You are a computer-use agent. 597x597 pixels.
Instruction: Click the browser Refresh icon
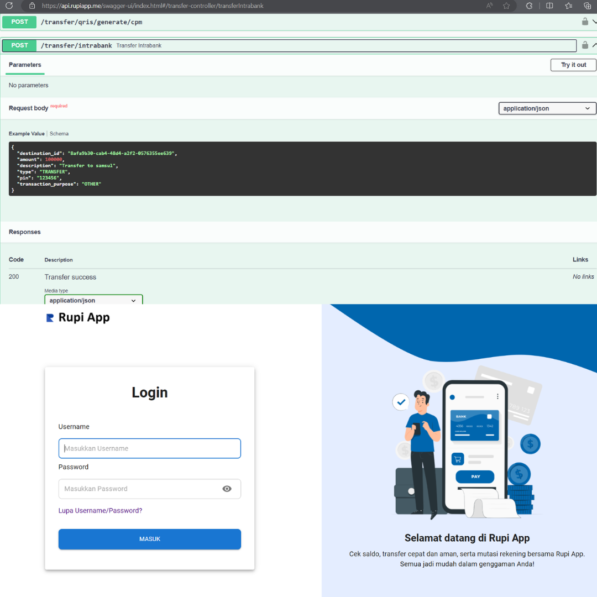pyautogui.click(x=8, y=6)
